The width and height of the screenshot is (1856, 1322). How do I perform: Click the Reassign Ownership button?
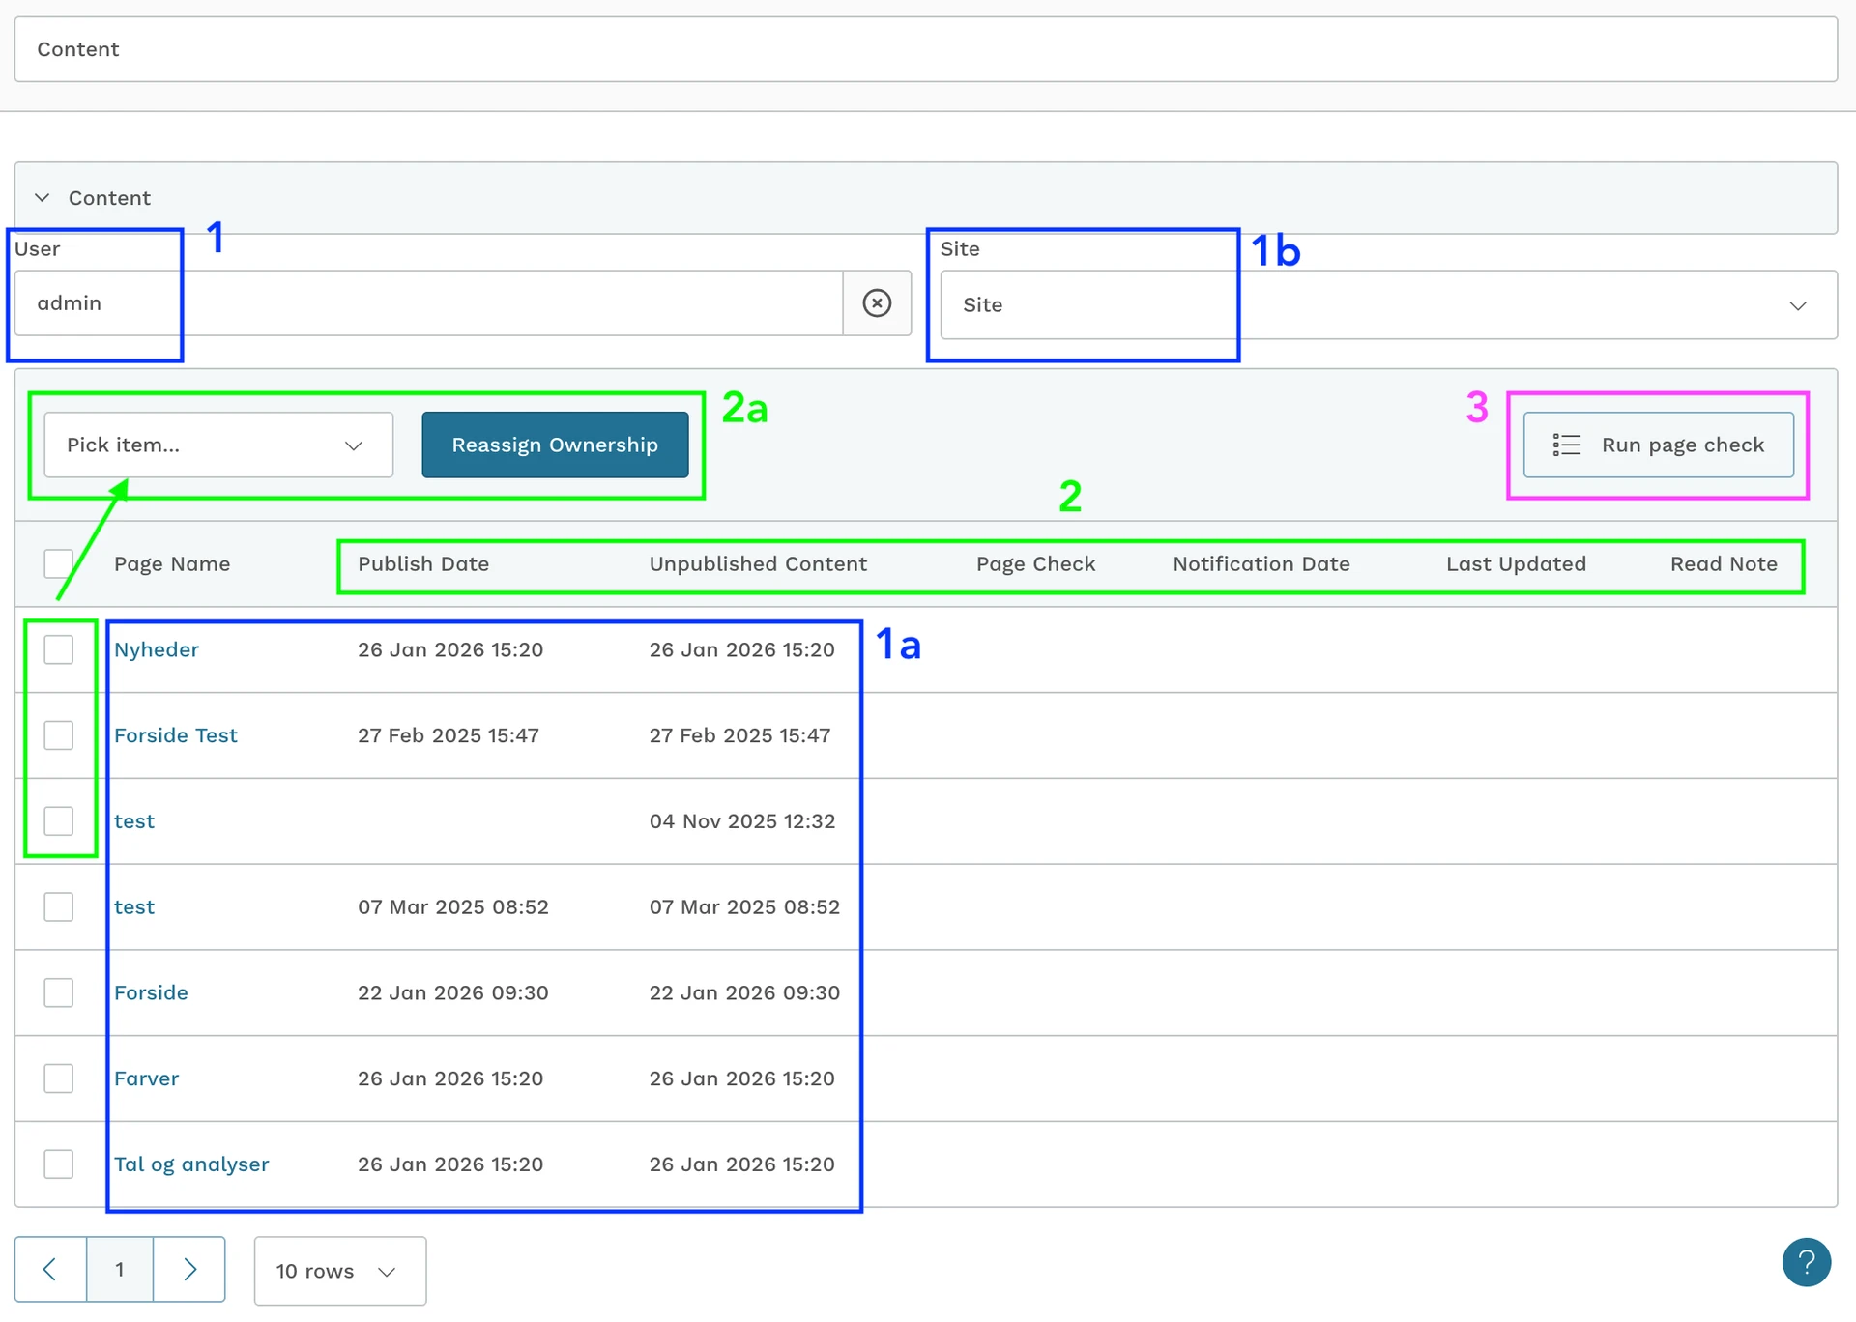tap(555, 445)
